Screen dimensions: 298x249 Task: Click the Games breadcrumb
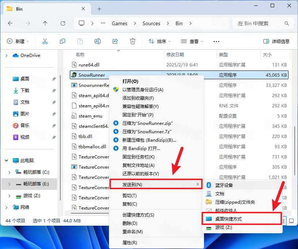pos(120,23)
